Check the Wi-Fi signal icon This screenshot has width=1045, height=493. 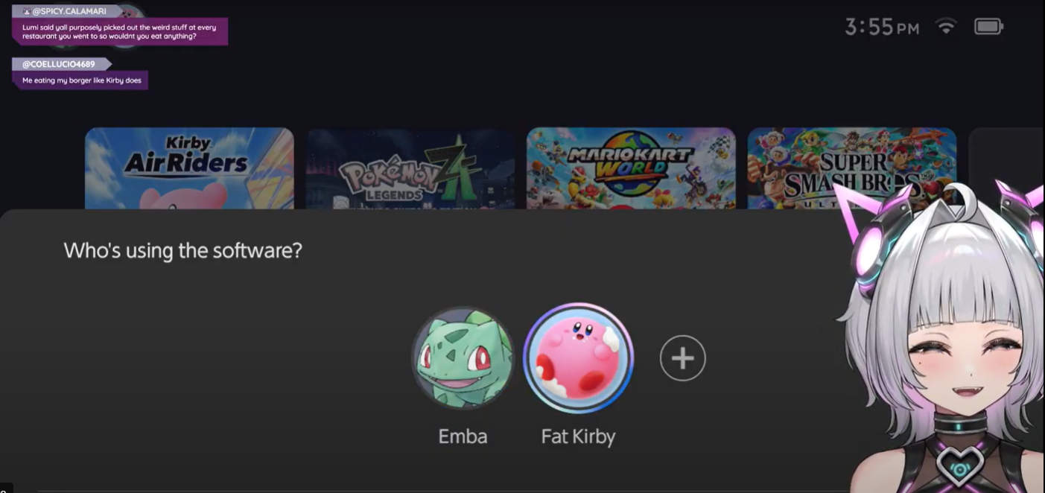tap(946, 27)
